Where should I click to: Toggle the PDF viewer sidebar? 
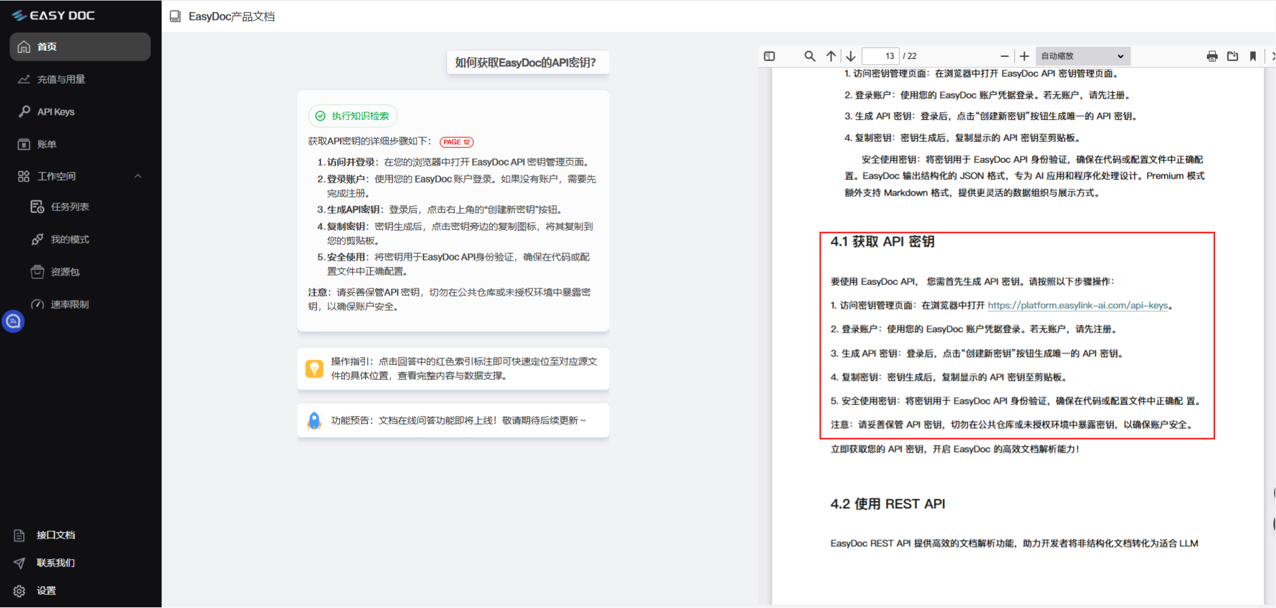point(769,56)
